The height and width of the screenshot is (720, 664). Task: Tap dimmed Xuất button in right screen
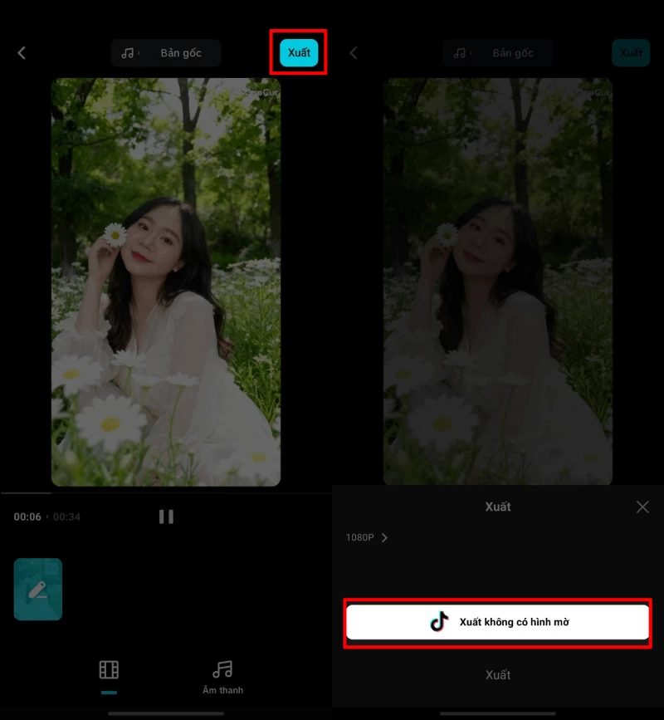[x=631, y=53]
